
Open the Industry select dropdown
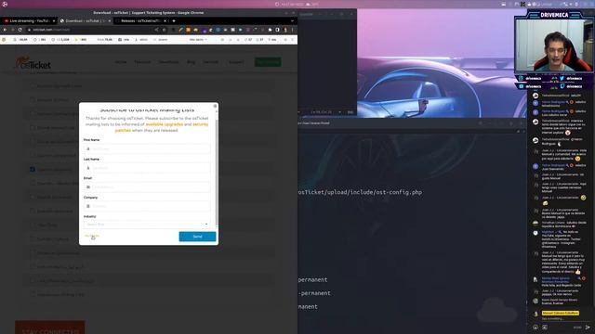147,225
